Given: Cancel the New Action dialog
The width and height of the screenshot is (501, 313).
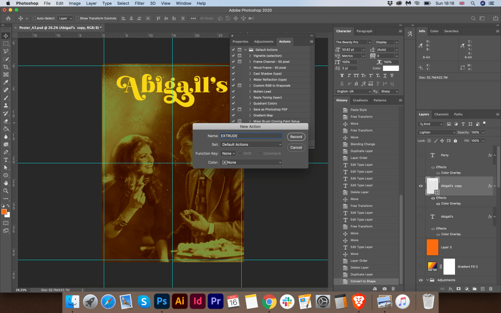Looking at the screenshot, I should pos(296,147).
